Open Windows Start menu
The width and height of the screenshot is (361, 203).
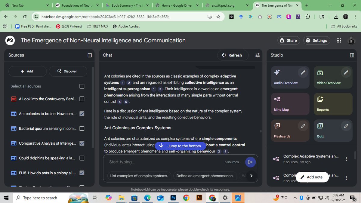tap(6, 198)
